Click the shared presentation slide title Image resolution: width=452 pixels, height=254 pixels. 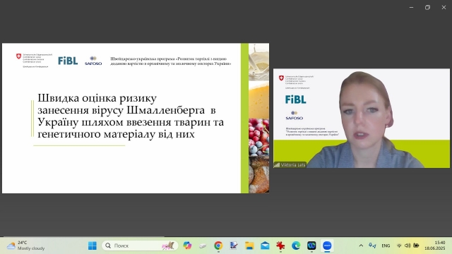point(131,116)
